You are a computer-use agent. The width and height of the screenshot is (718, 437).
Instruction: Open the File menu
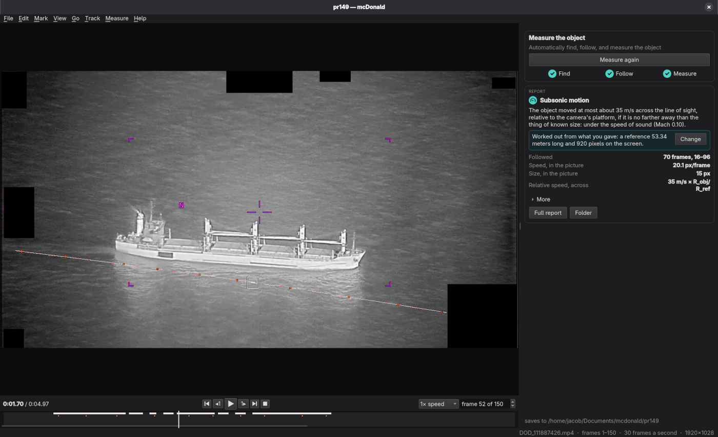[8, 18]
